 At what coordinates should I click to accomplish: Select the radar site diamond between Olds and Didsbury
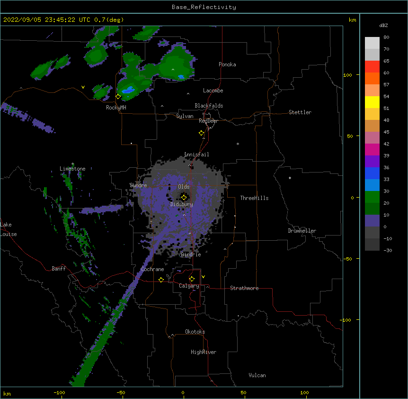pos(184,198)
